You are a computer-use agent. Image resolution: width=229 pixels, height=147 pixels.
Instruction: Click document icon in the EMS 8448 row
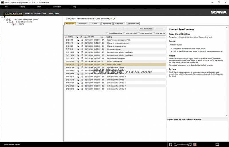pyautogui.click(x=82, y=43)
